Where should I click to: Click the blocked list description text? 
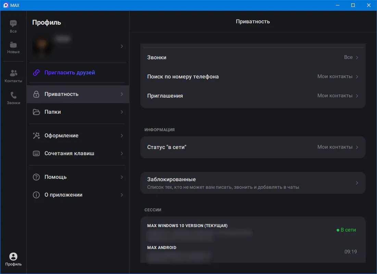point(223,187)
